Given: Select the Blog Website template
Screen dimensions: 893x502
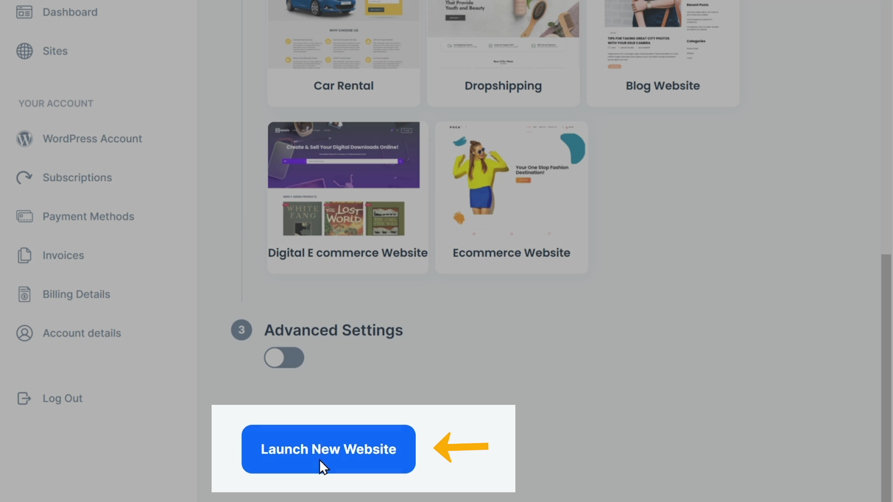Looking at the screenshot, I should (662, 53).
